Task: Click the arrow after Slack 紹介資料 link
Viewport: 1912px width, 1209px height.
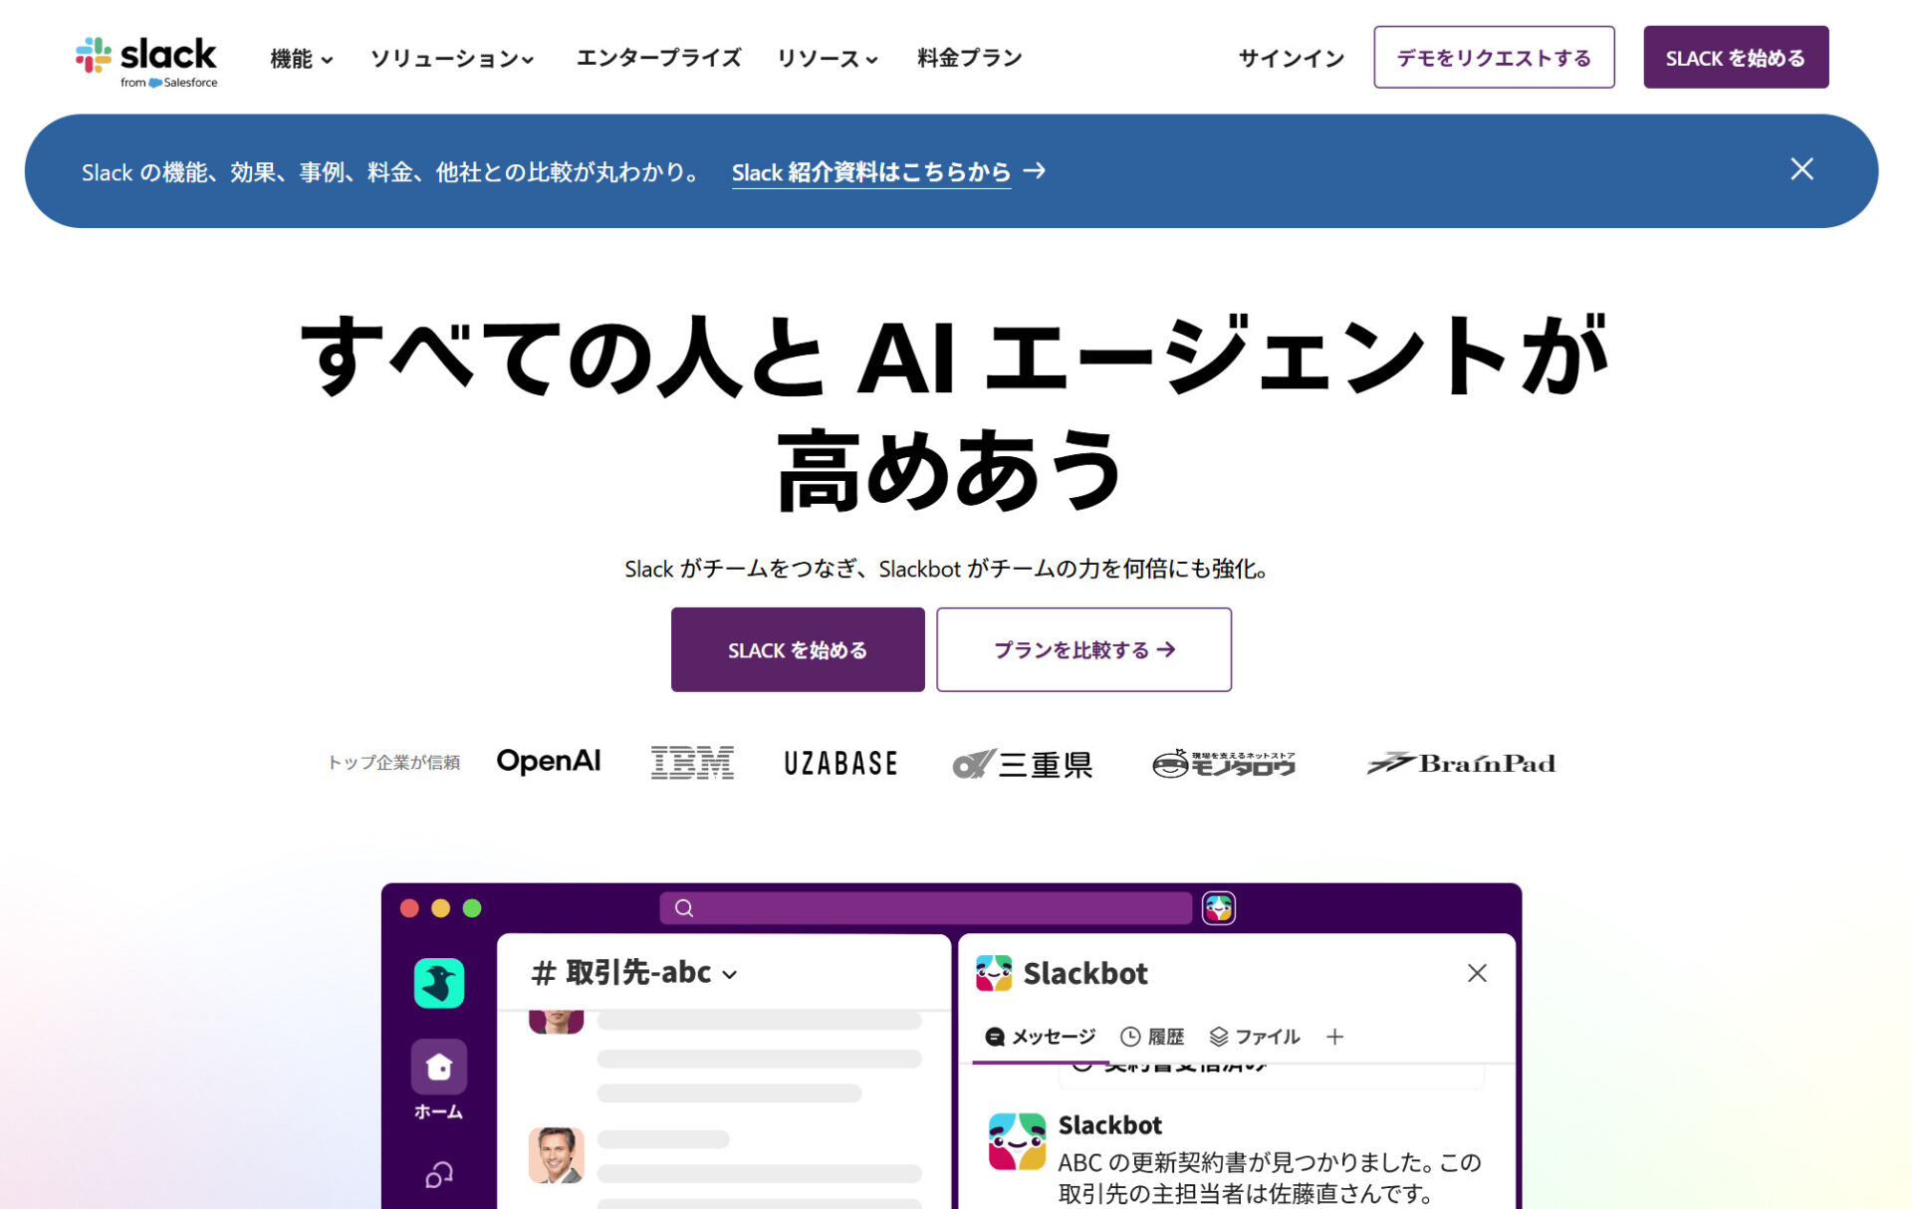Action: pyautogui.click(x=1035, y=171)
